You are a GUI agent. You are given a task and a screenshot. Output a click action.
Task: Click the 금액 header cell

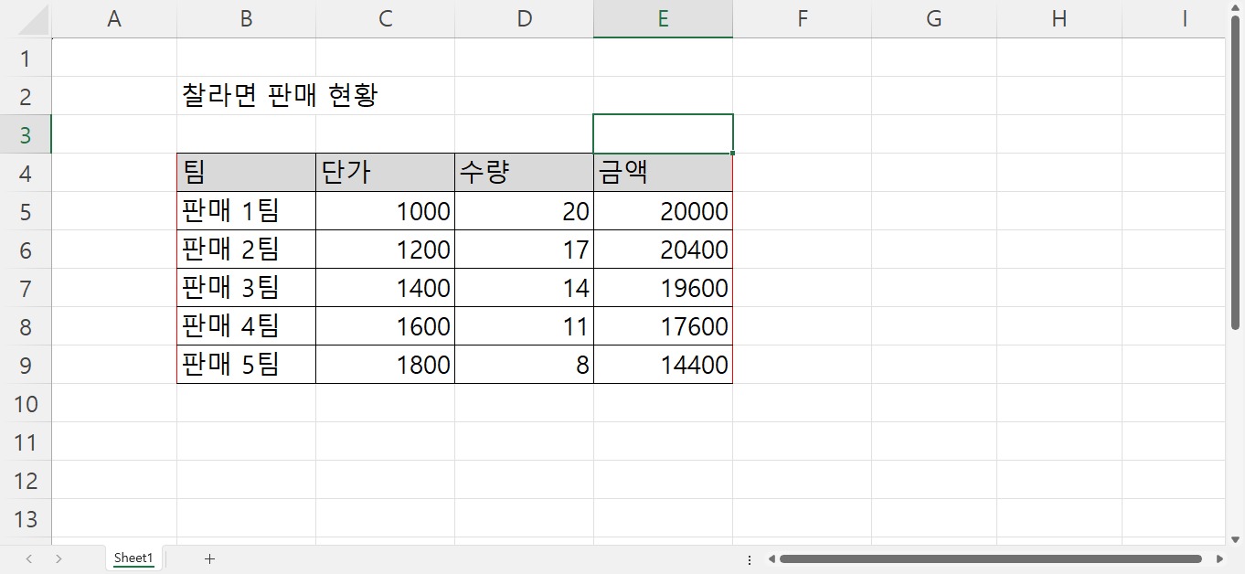pyautogui.click(x=663, y=173)
